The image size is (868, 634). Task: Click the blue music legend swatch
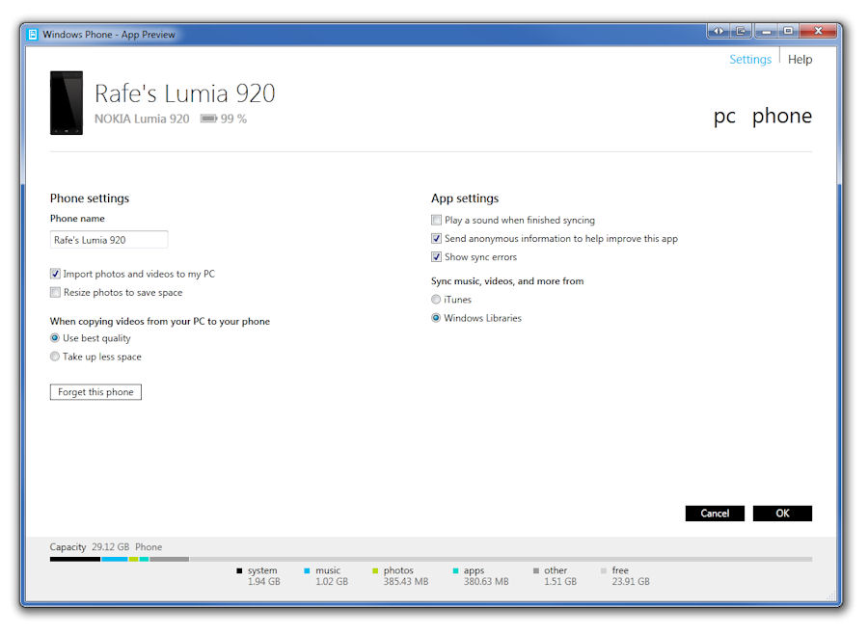coord(307,570)
